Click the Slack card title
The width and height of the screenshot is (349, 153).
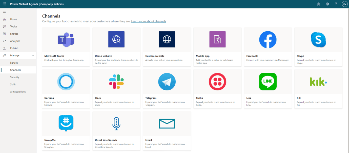pyautogui.click(x=98, y=98)
